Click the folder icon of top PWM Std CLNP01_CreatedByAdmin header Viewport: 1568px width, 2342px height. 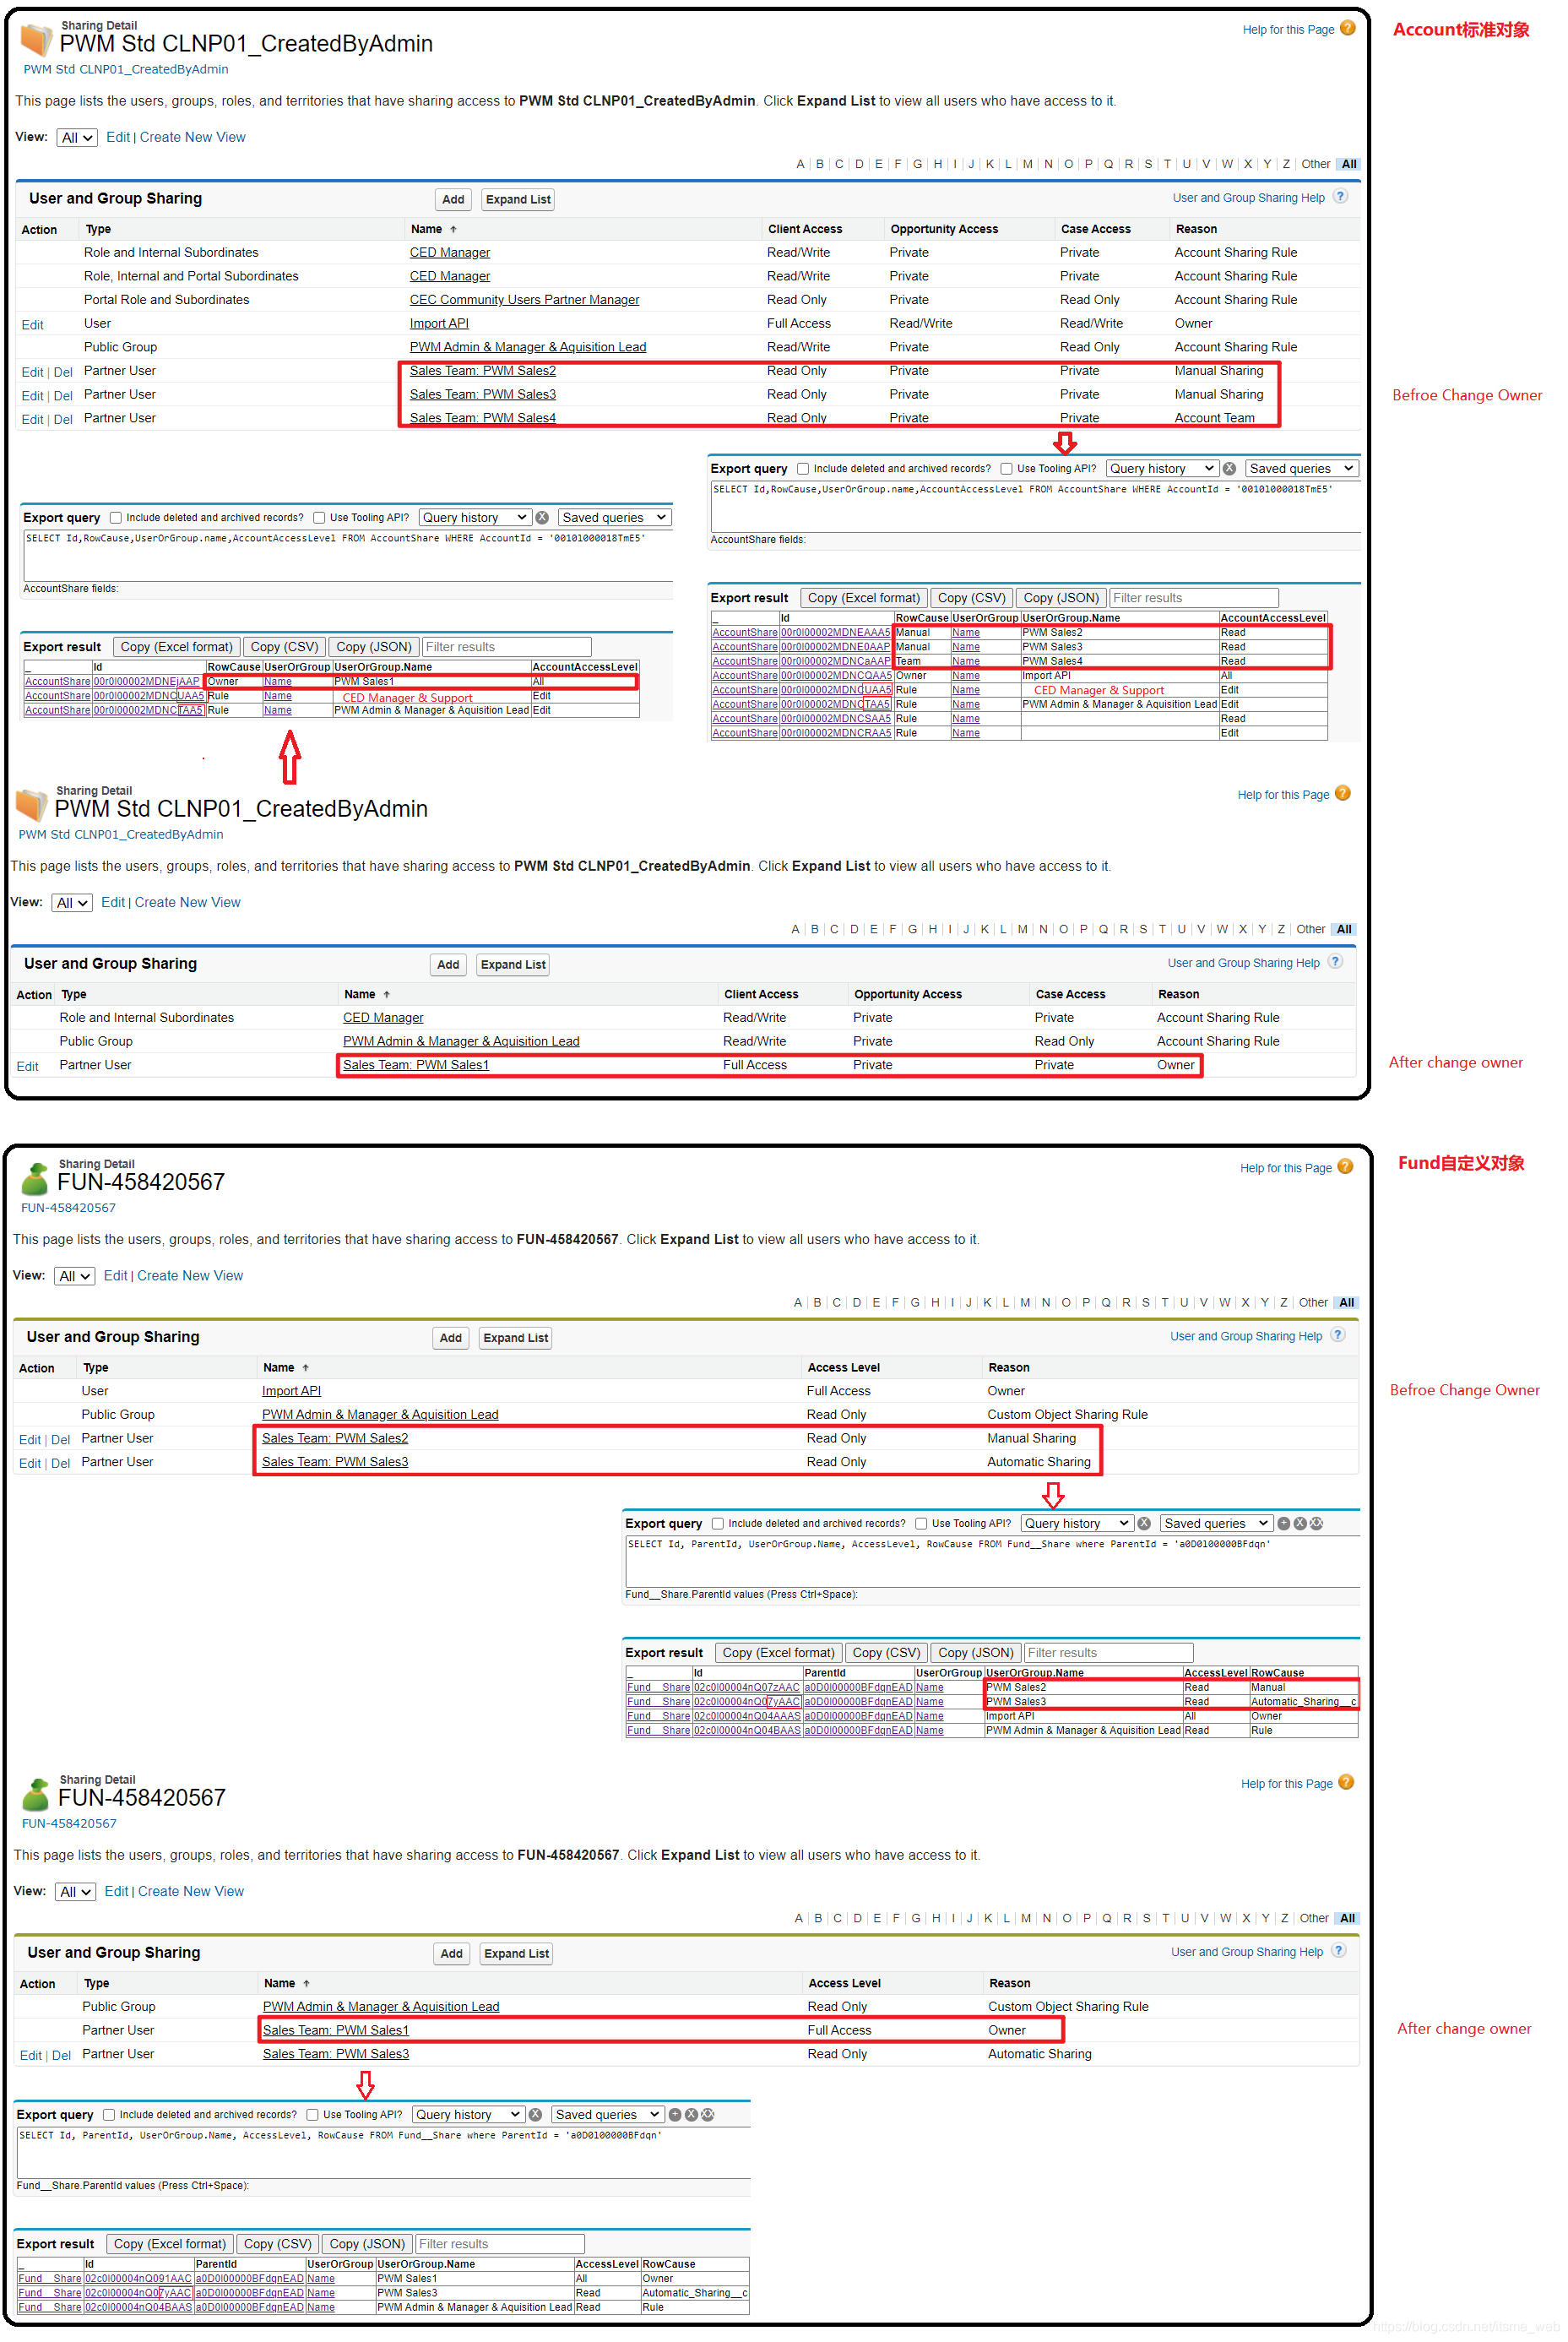[x=36, y=40]
